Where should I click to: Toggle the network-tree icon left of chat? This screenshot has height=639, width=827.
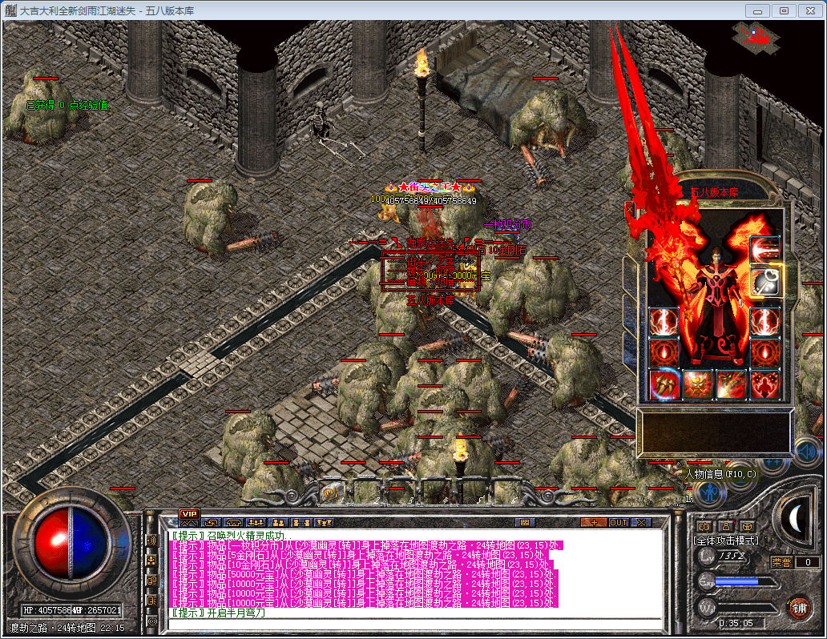[x=152, y=561]
